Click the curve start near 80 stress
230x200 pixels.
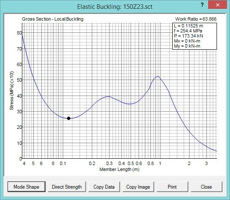[x=22, y=35]
